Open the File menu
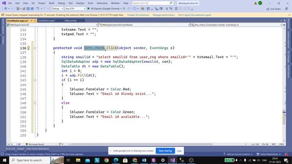292x164 pixels. click(x=10, y=3)
